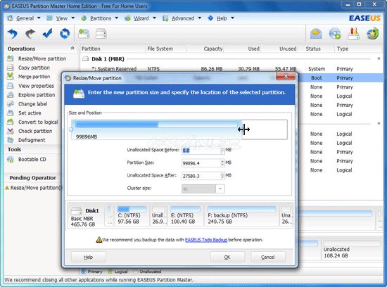The image size is (387, 287).
Task: Click the Partition column header
Action: tap(91, 49)
